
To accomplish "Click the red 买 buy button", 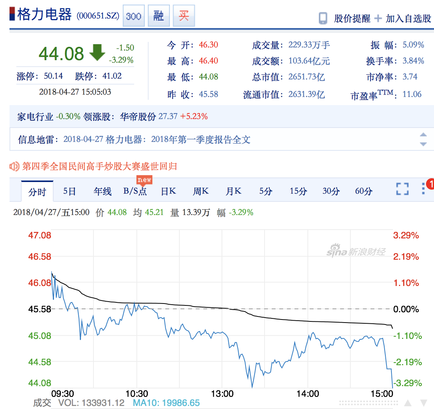I will coord(184,16).
